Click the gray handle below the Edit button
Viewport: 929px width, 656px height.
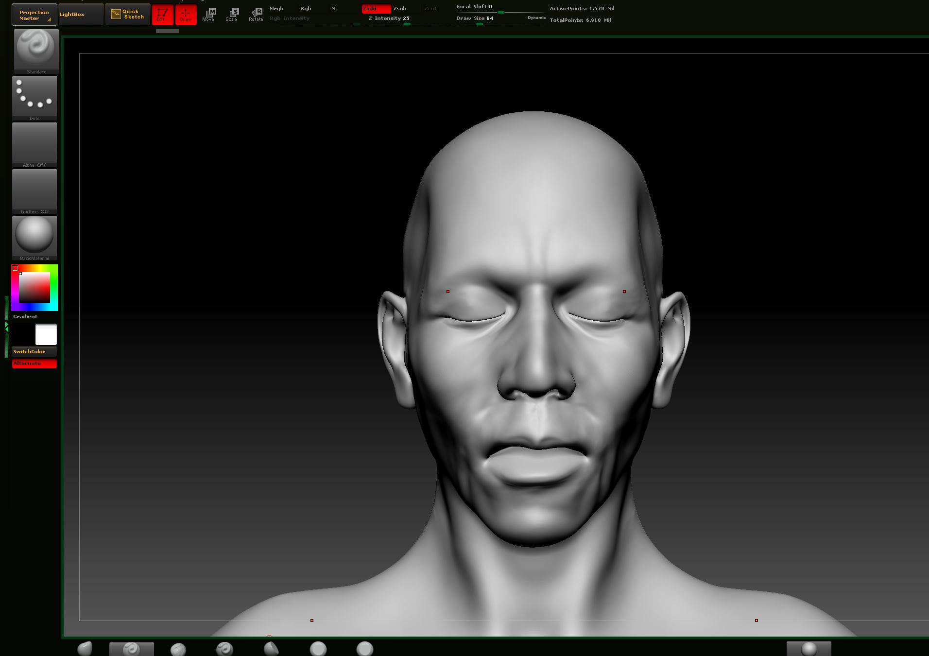[167, 31]
